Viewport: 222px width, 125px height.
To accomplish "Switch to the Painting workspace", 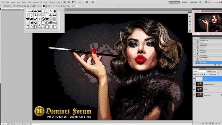I will tap(194, 2).
